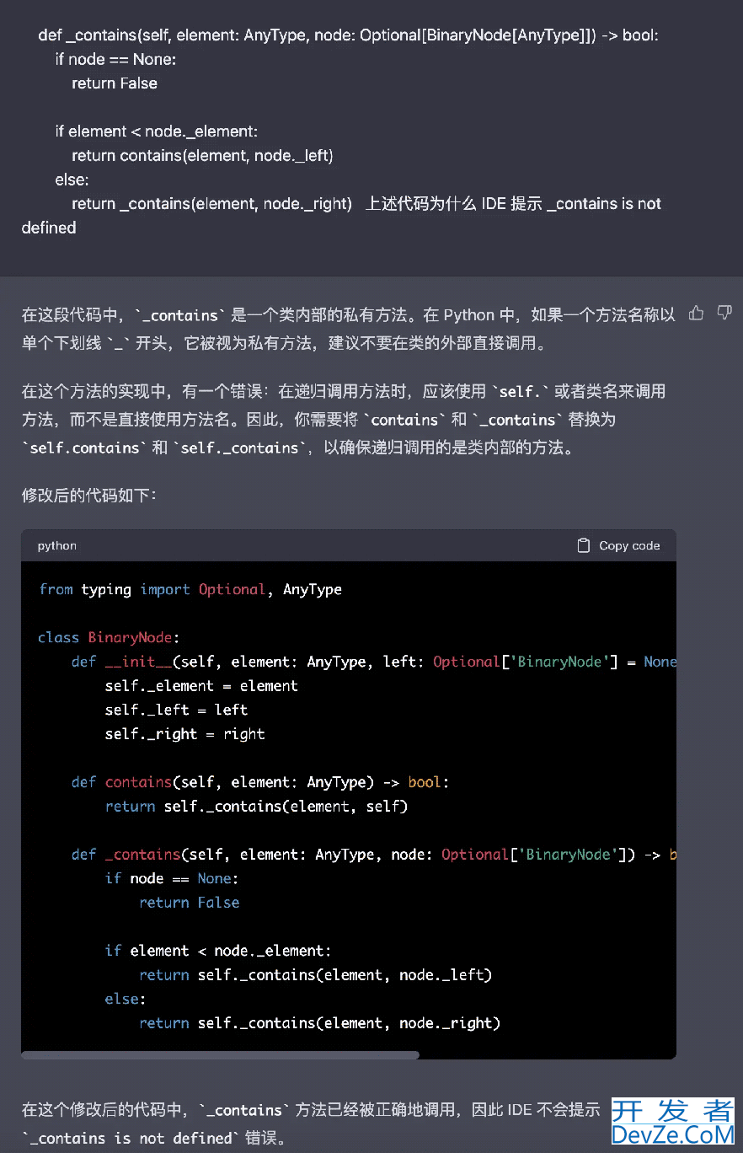
Task: Click the 'self._left = left' line
Action: pyautogui.click(x=176, y=710)
